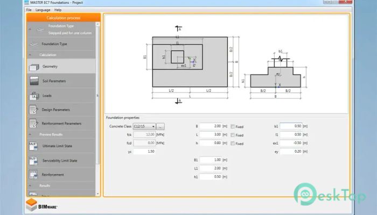Click the application title bar icon
This screenshot has height=215, width=377.
26,2
